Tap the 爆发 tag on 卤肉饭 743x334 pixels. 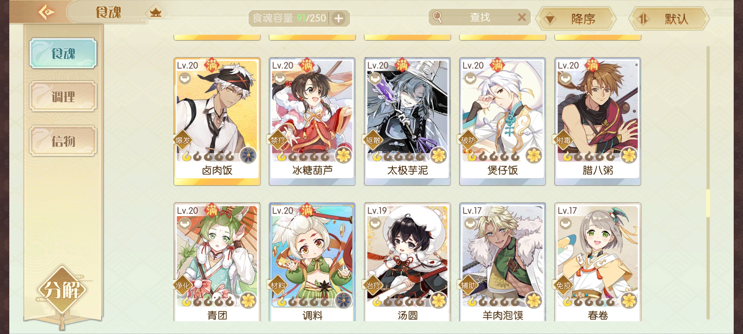tap(183, 140)
